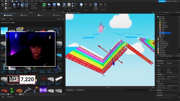Viewport: 180px width, 101px height.
Task: Open the All Contexts dropdown in Output
Action: tap(81, 90)
